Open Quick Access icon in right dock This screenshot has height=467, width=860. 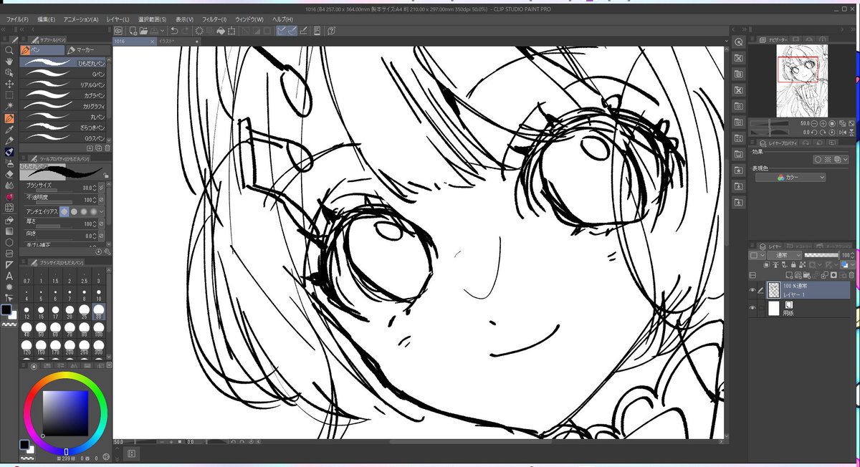[x=738, y=42]
